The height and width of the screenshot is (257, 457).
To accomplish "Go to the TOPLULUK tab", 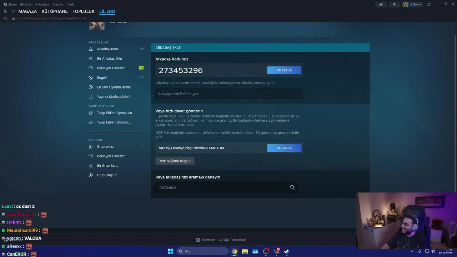I will [x=84, y=11].
